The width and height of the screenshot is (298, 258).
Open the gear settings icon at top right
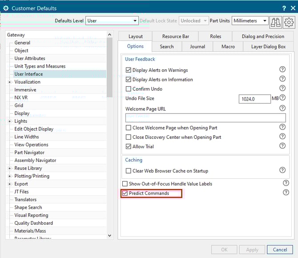pyautogui.click(x=289, y=21)
